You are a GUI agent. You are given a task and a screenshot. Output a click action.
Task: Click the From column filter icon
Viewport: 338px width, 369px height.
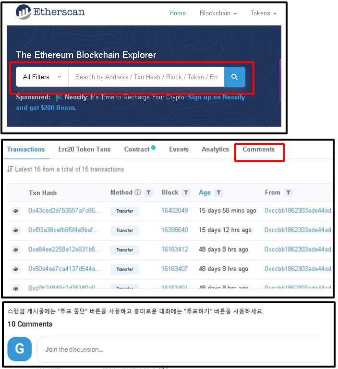coord(288,192)
